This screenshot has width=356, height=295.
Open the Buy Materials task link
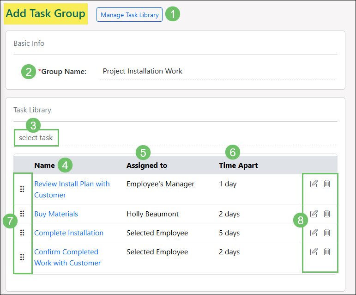[x=56, y=214]
